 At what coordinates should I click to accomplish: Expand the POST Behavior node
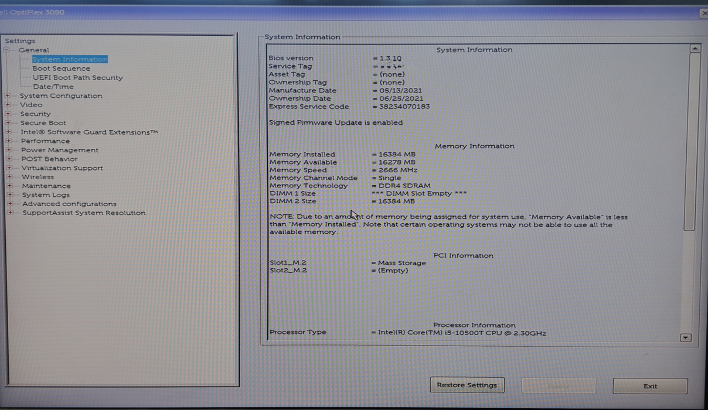pos(9,159)
